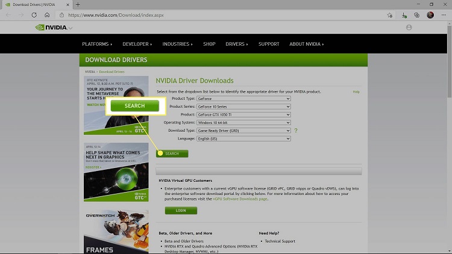The height and width of the screenshot is (254, 452).
Task: Follow the vGPU Software Downloads page link
Action: [x=240, y=199]
